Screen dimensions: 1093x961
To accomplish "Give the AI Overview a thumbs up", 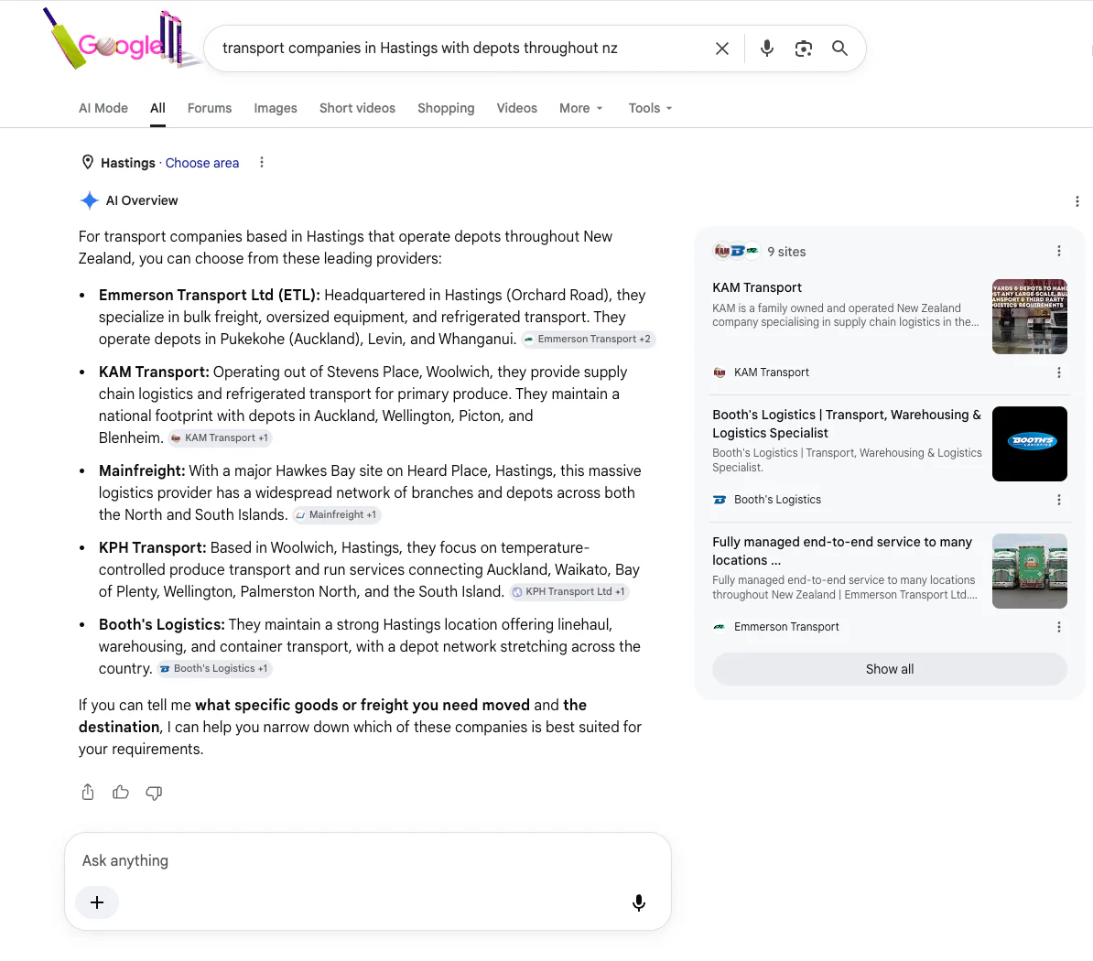I will 121,793.
